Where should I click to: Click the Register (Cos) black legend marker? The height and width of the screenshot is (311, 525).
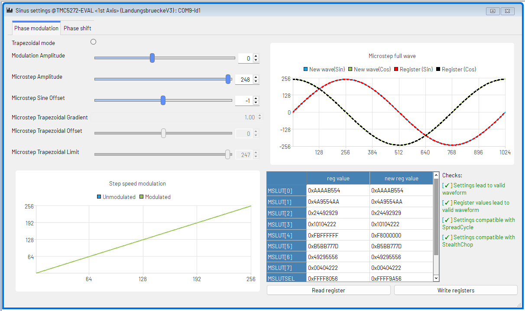tap(438, 69)
